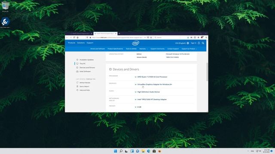Click the user profile icon beside Sign In
Viewport: 275px width, 154px height.
(x=199, y=43)
